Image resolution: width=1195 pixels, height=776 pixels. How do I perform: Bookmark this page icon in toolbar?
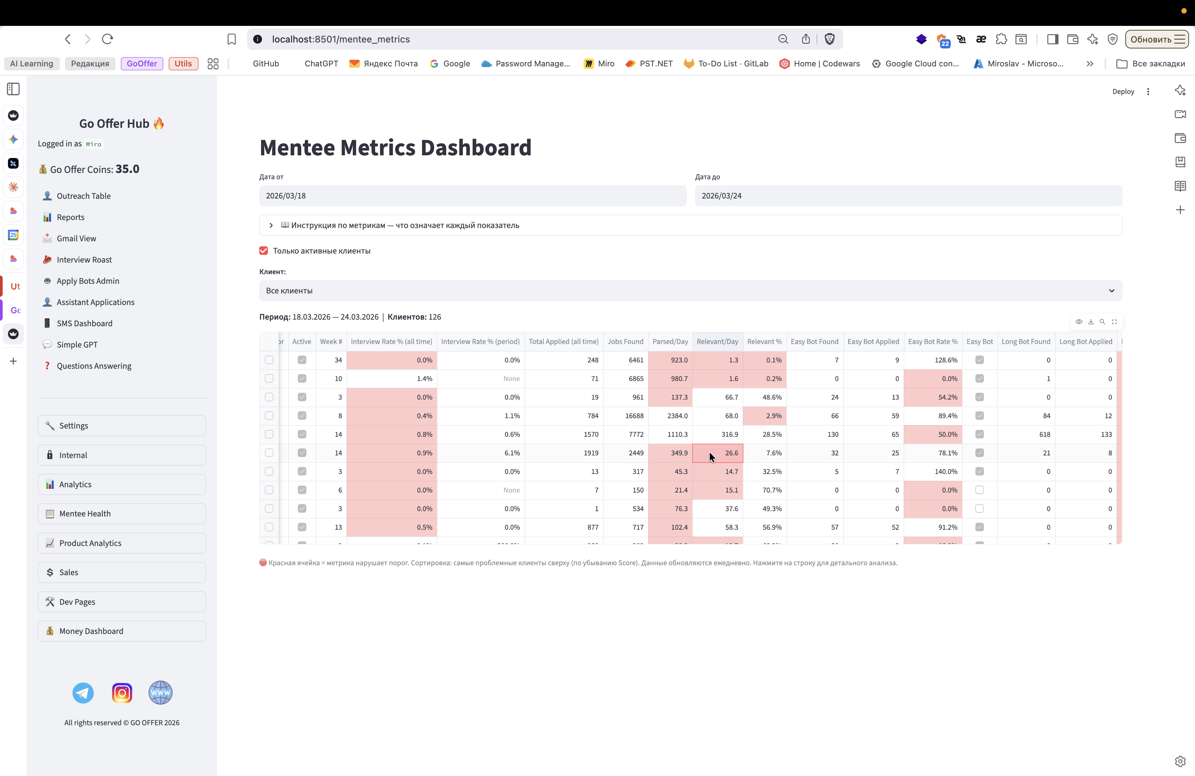pos(231,39)
